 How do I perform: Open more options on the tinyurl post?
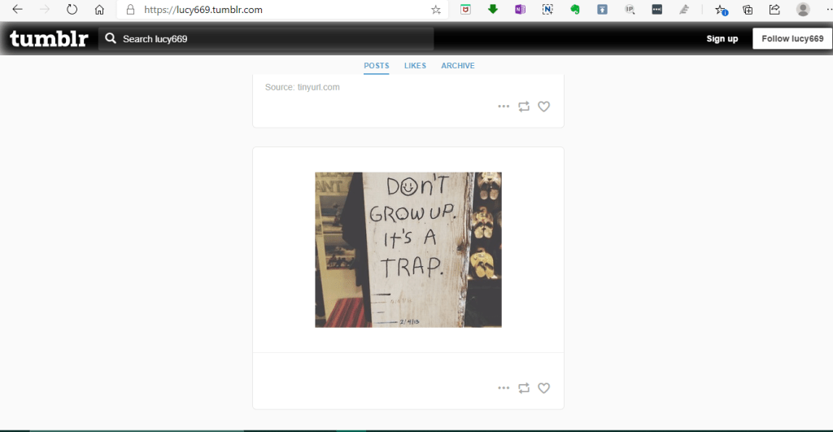click(504, 107)
